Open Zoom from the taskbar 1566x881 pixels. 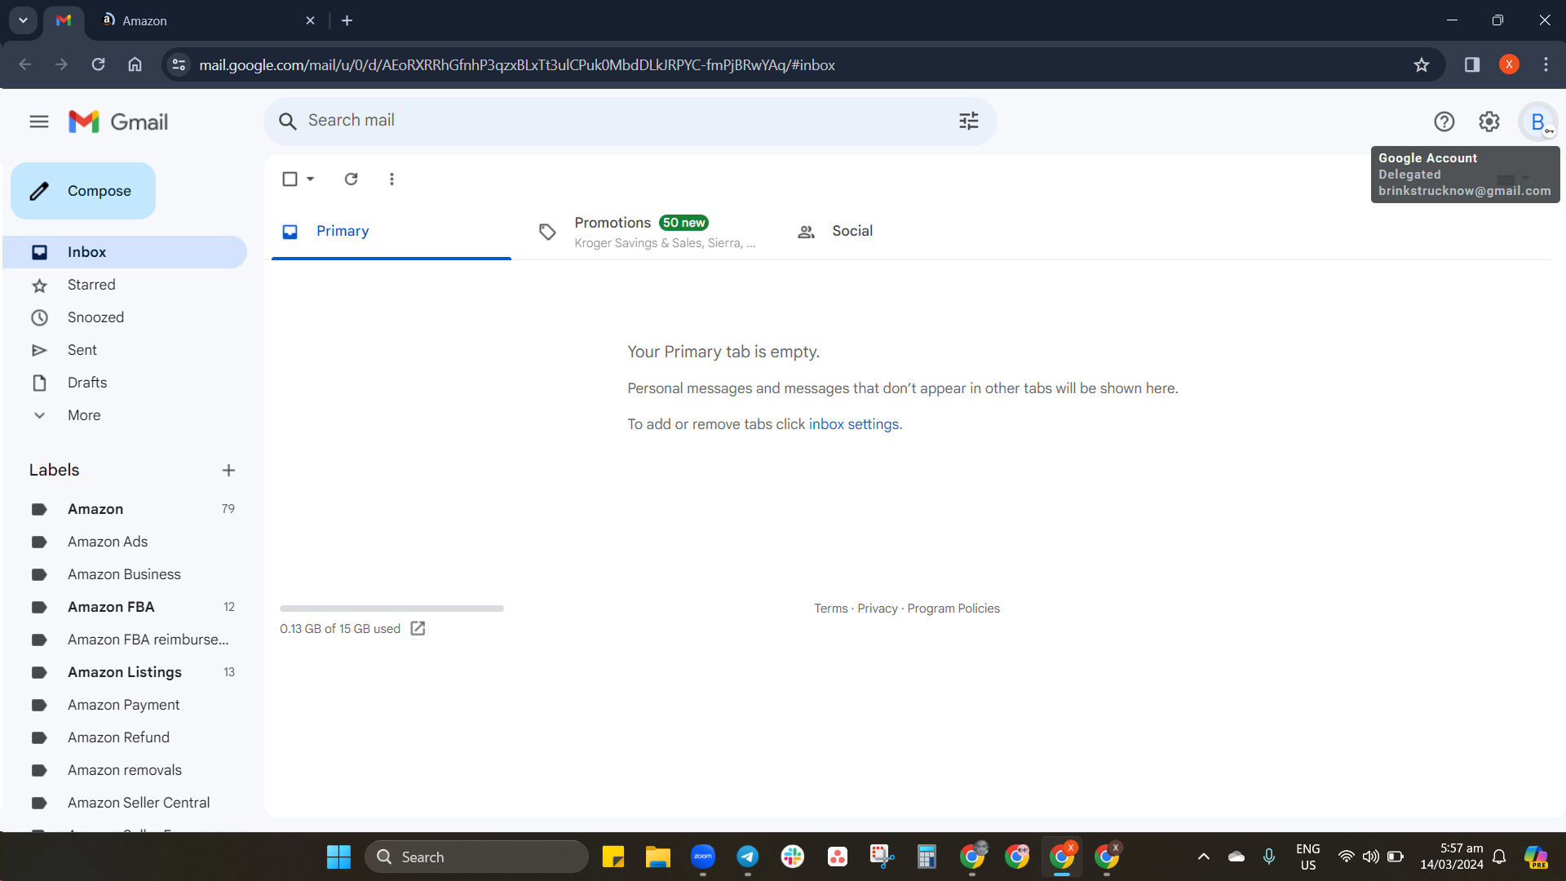tap(703, 857)
